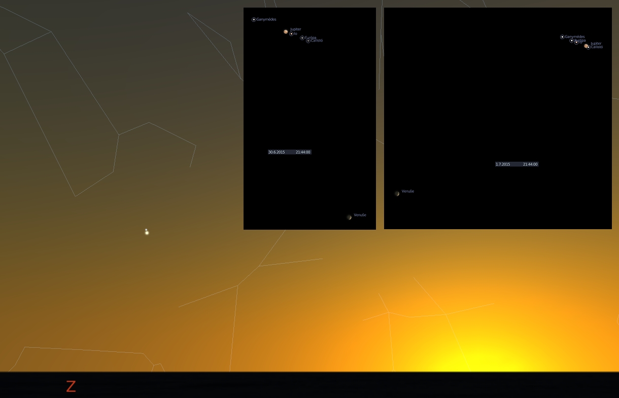Screen dimensions: 619x398
Task: Click Venuše crescent in the 30.6.2015 inset
Action: click(349, 217)
